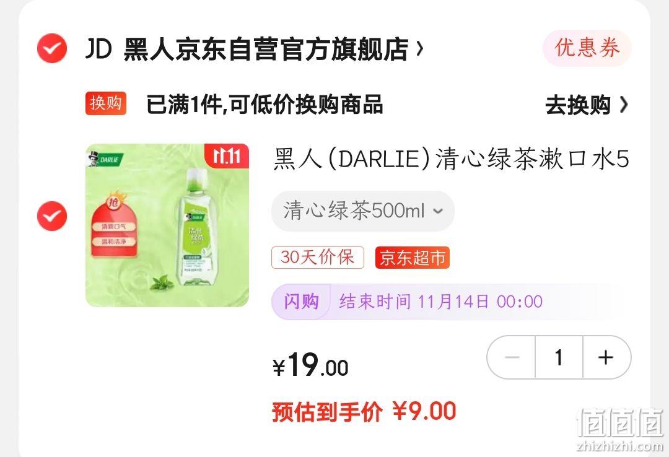Open the 黑人京东自营官方旗舰店 store page
This screenshot has height=457, width=669.
coord(266,49)
